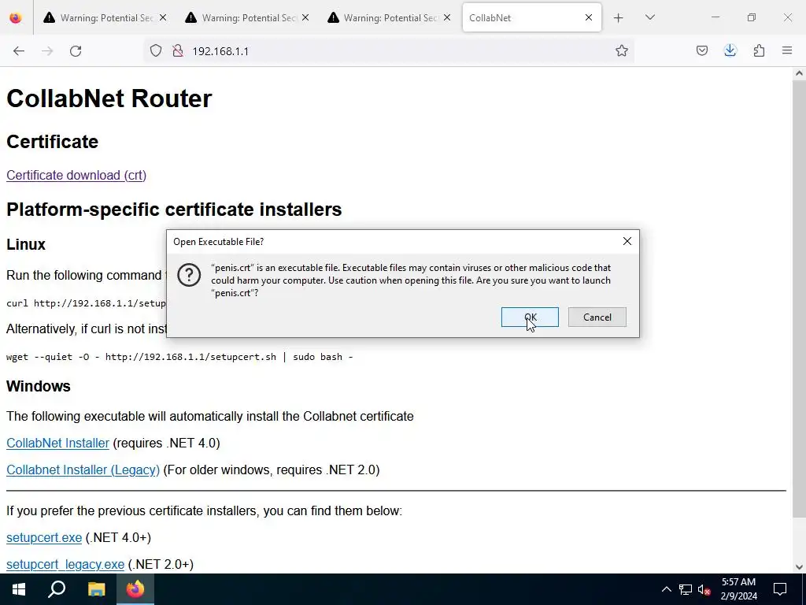This screenshot has width=806, height=605.
Task: Switch to the third Warning tab
Action: coord(389,18)
